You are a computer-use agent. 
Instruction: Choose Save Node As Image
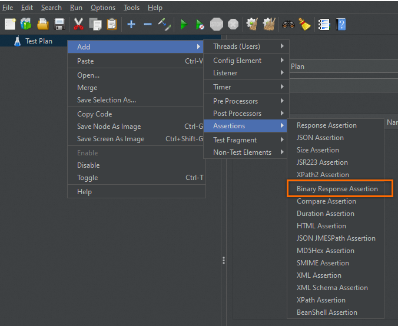[x=137, y=127]
